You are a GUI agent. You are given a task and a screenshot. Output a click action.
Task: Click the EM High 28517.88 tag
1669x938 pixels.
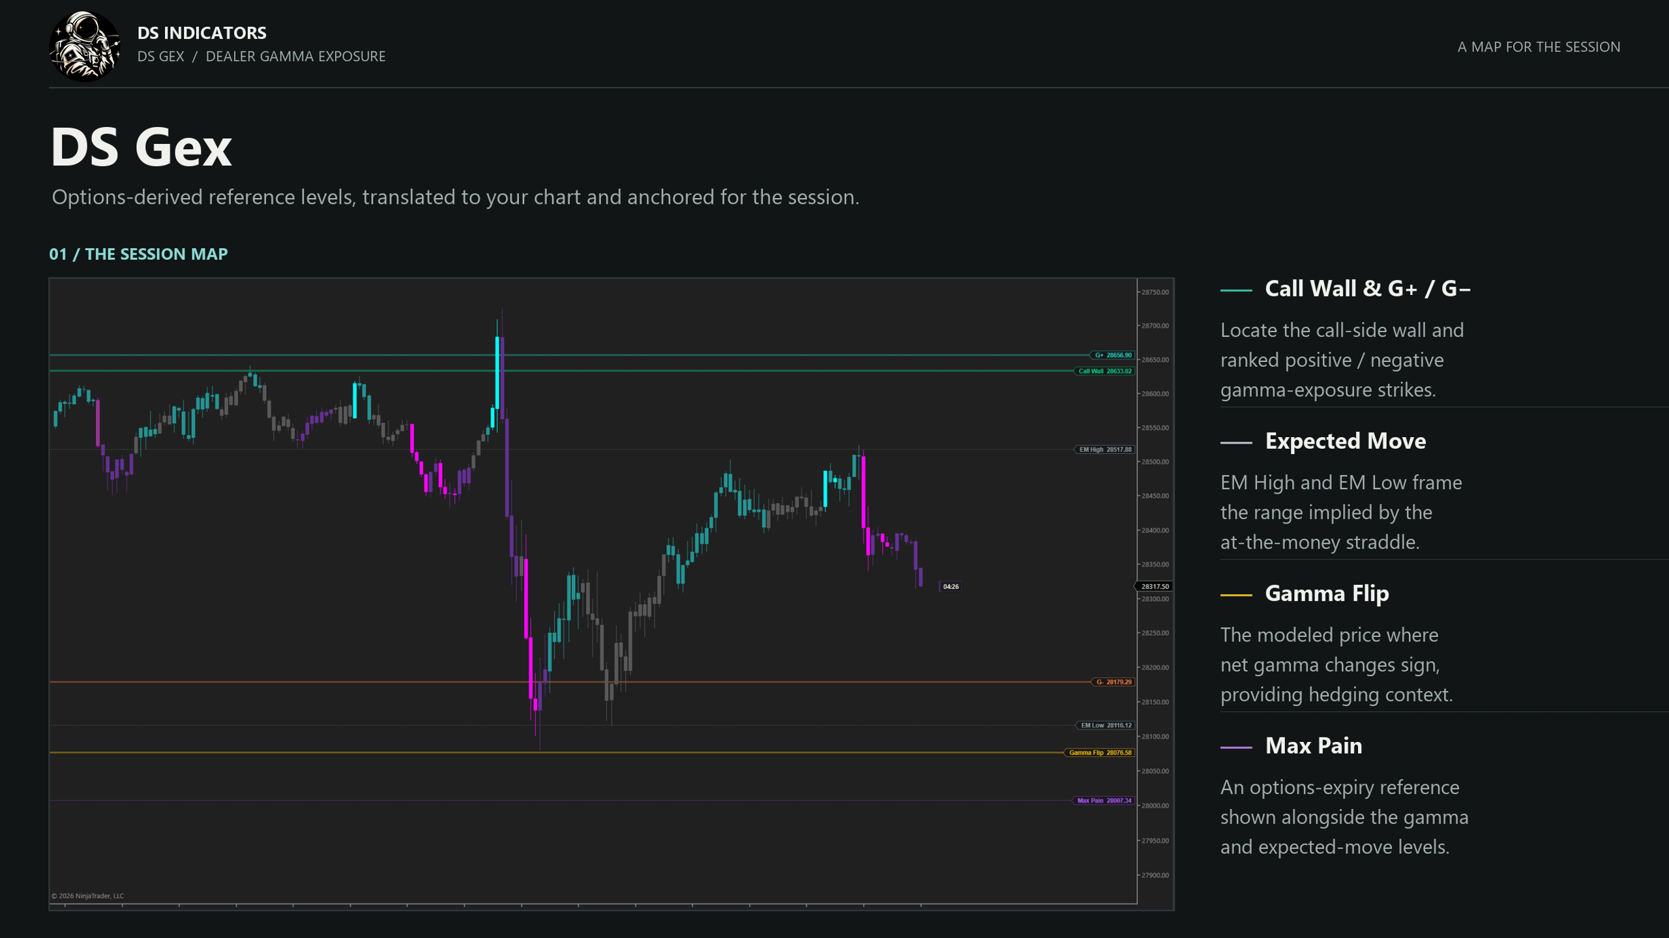[1104, 449]
